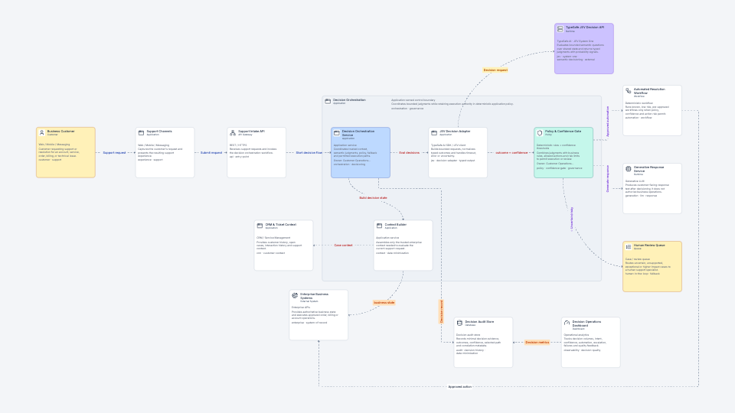
Task: Click the 'Decision Operations Dashboard' node title
Action: tap(586, 324)
